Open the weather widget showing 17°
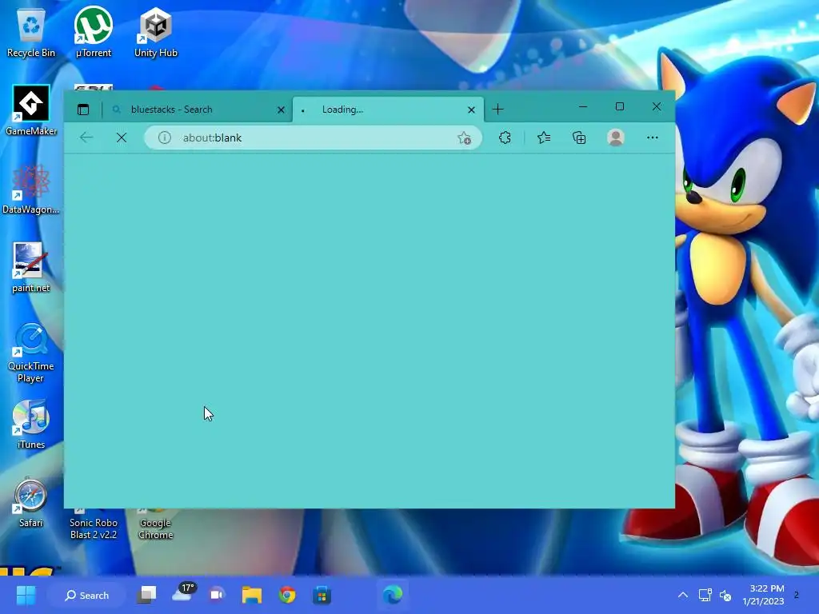The width and height of the screenshot is (819, 614). tap(183, 593)
